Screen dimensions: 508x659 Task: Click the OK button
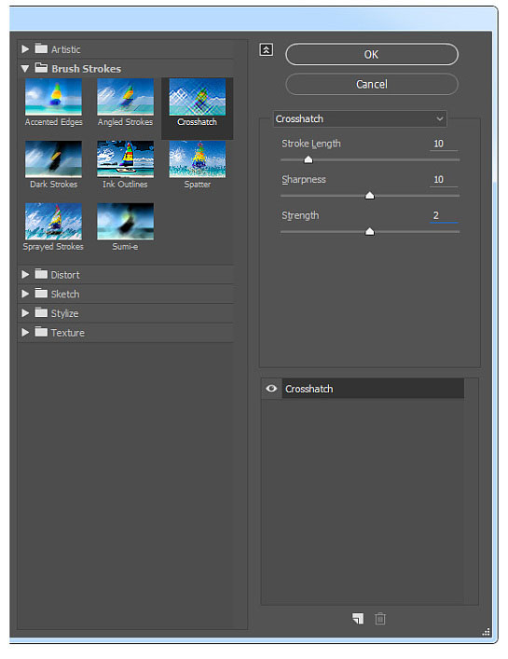point(371,54)
